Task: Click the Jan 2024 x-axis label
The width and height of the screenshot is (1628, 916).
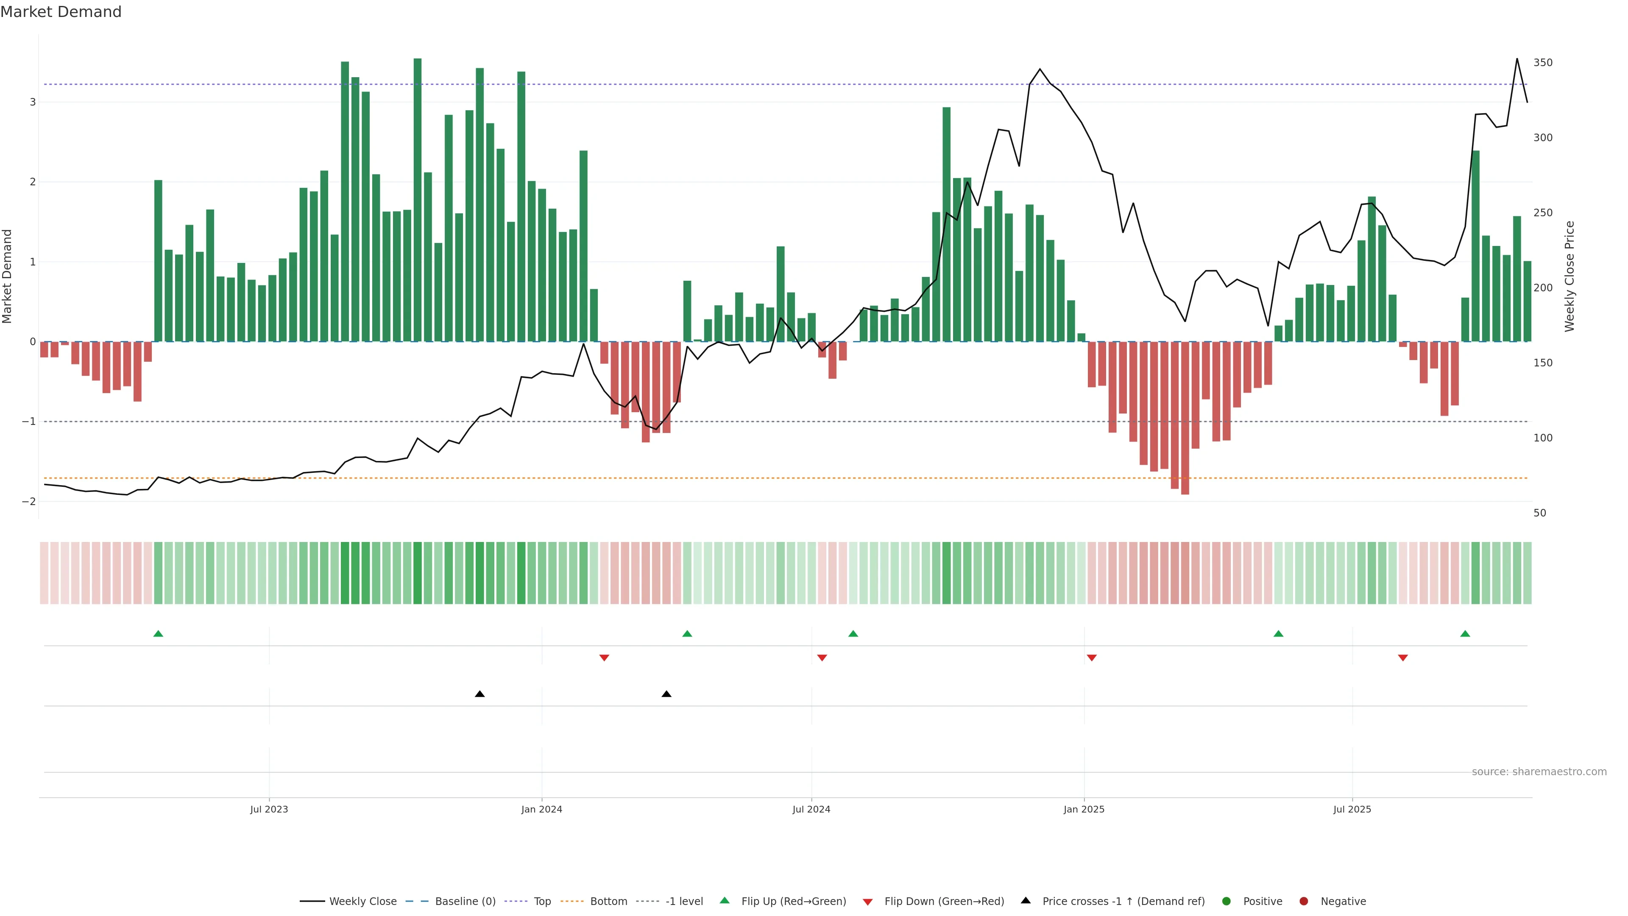Action: (542, 810)
